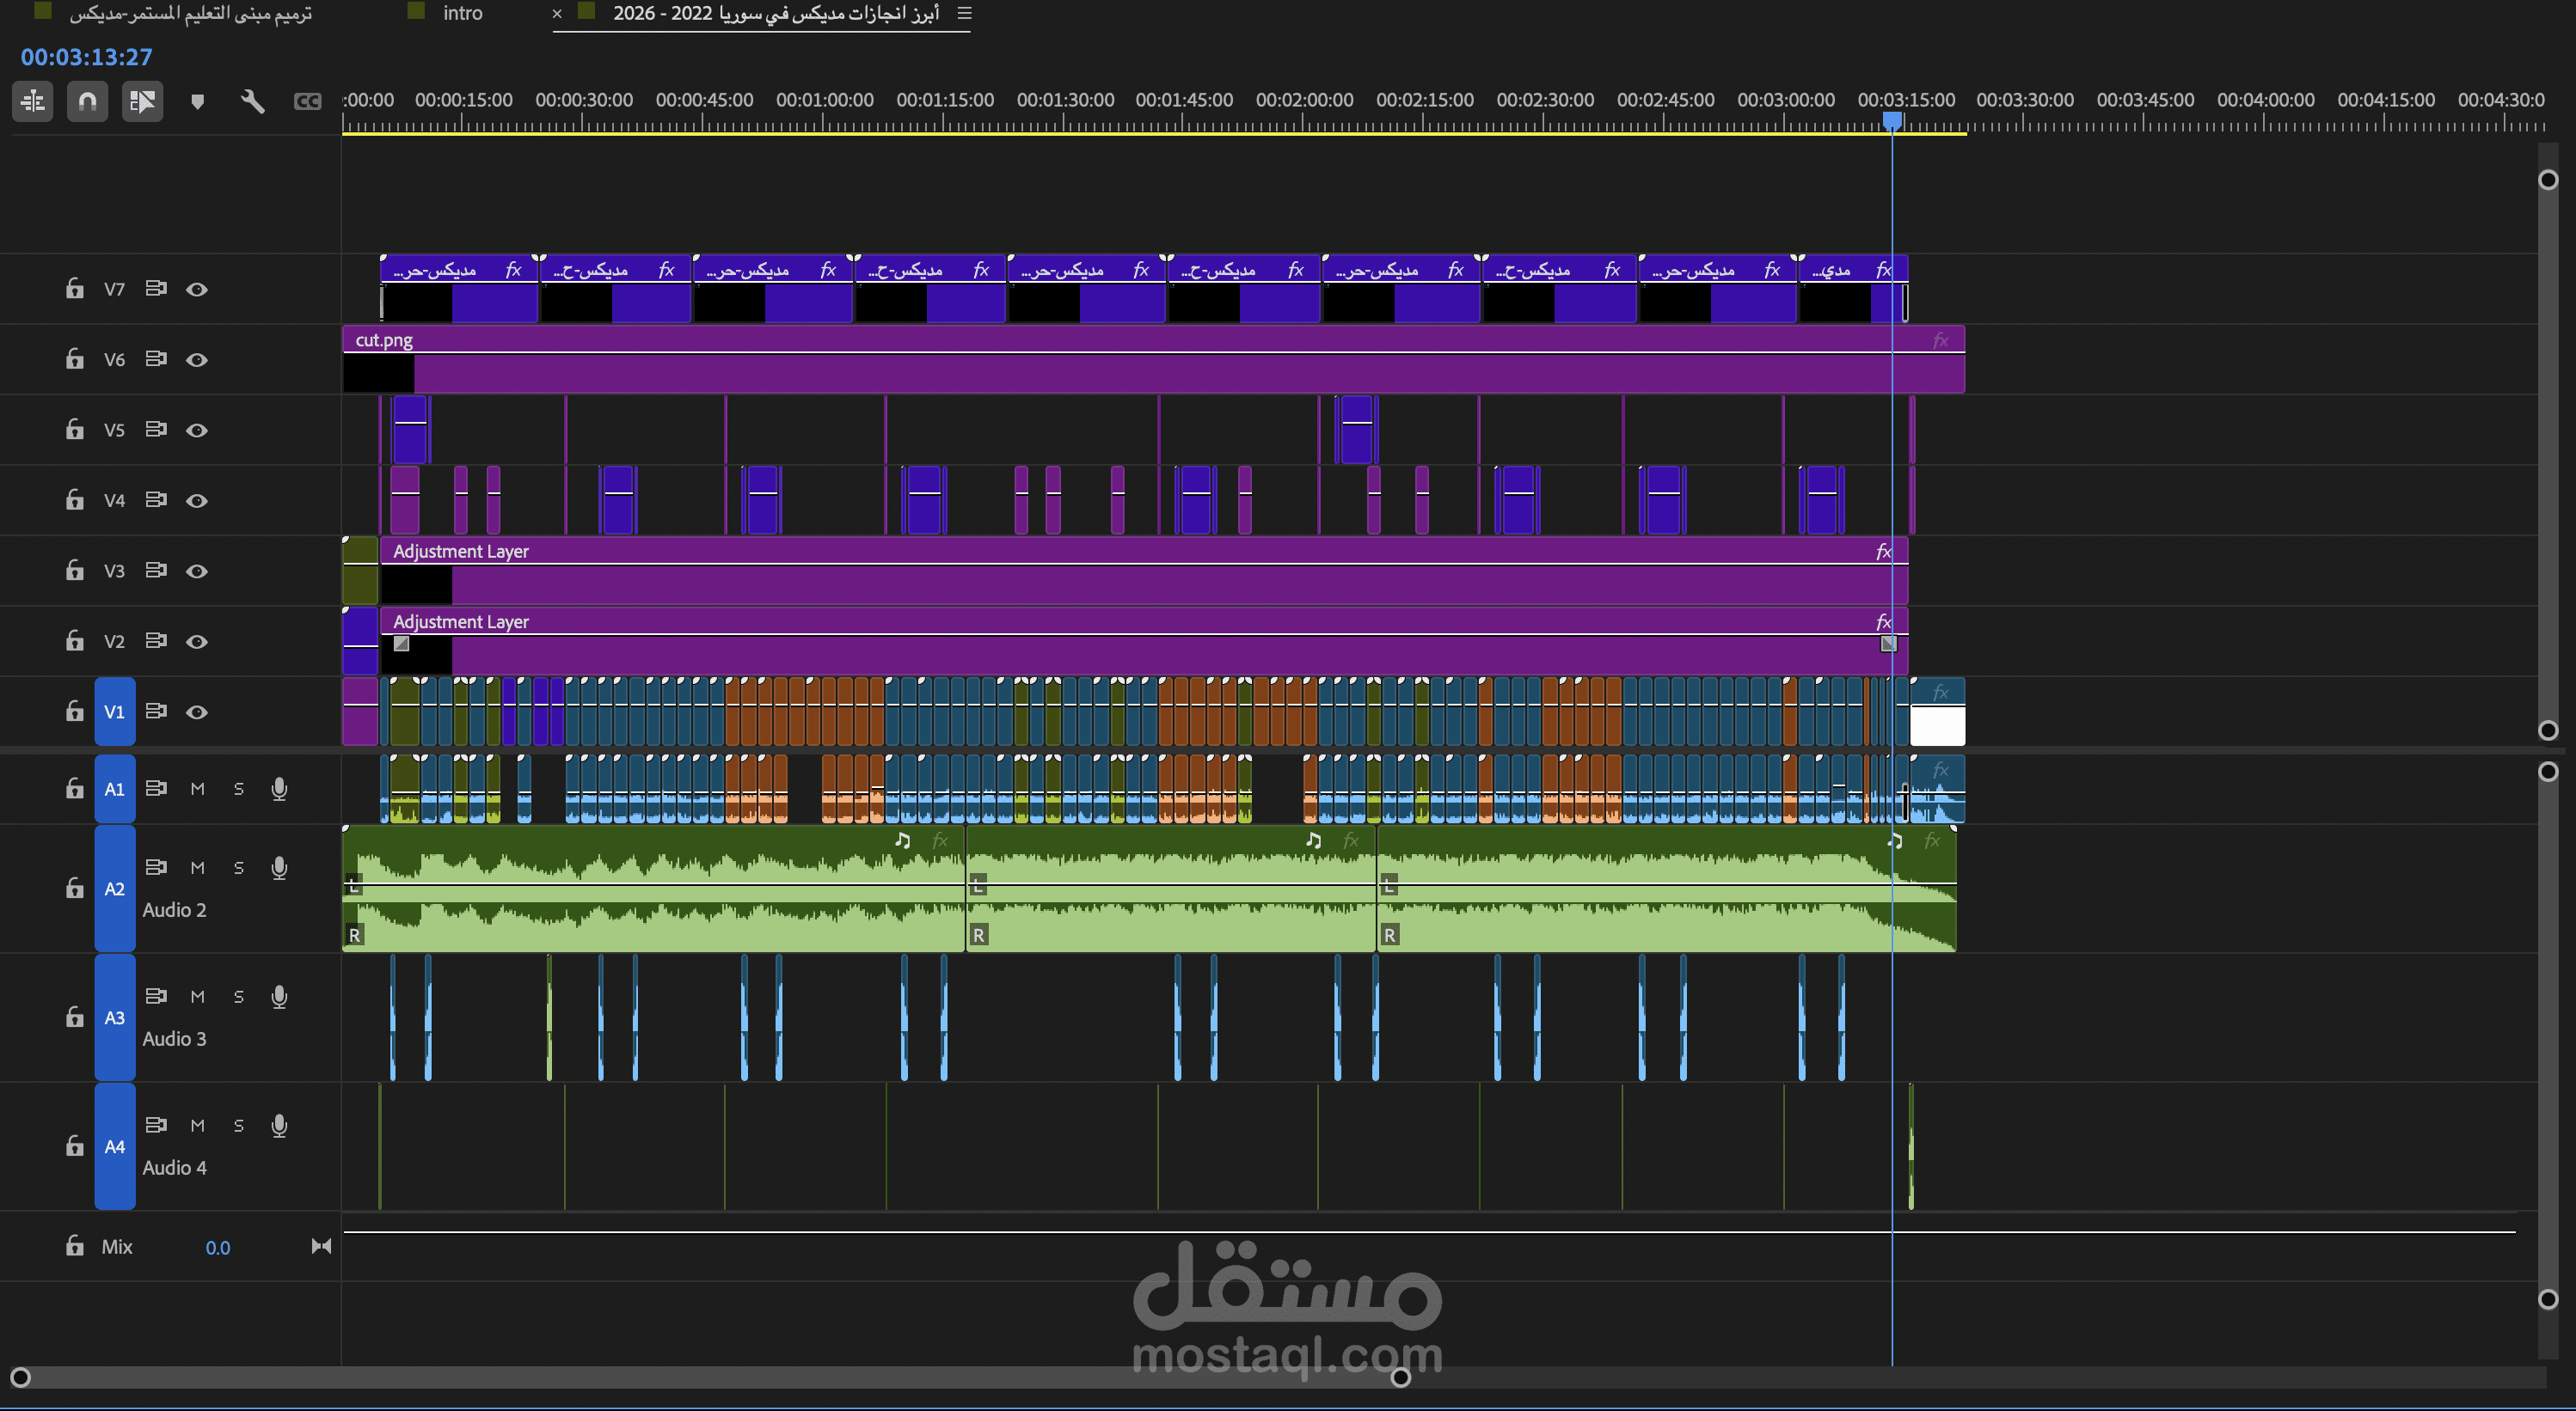Click the fx badge on V3 Adjustment Layer
Screen dimensions: 2576x1411
(x=1883, y=552)
